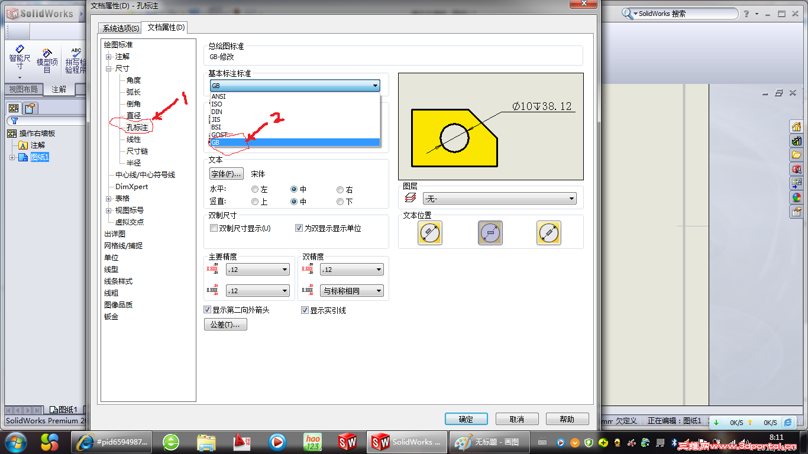The width and height of the screenshot is (808, 454).
Task: Toggle show units for dual display checkbox
Action: pyautogui.click(x=299, y=228)
